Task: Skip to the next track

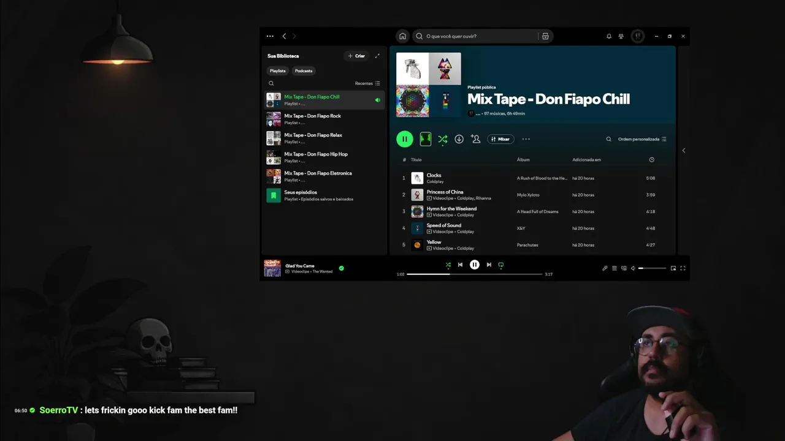Action: tap(489, 265)
